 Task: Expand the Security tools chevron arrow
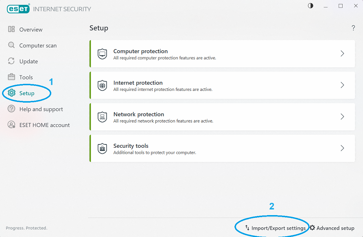pyautogui.click(x=342, y=148)
